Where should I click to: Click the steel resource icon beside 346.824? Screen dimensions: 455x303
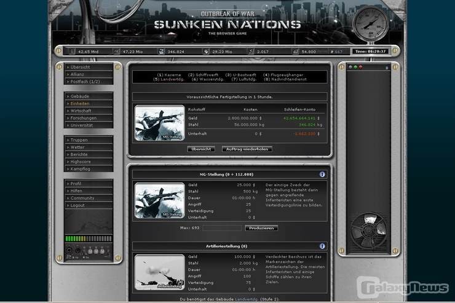pos(161,52)
